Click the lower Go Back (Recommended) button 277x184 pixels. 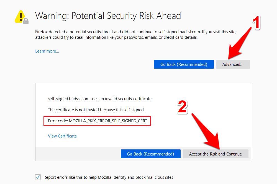point(150,154)
